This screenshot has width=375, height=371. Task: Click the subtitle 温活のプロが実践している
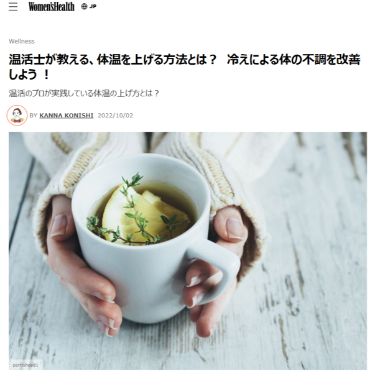(x=84, y=93)
